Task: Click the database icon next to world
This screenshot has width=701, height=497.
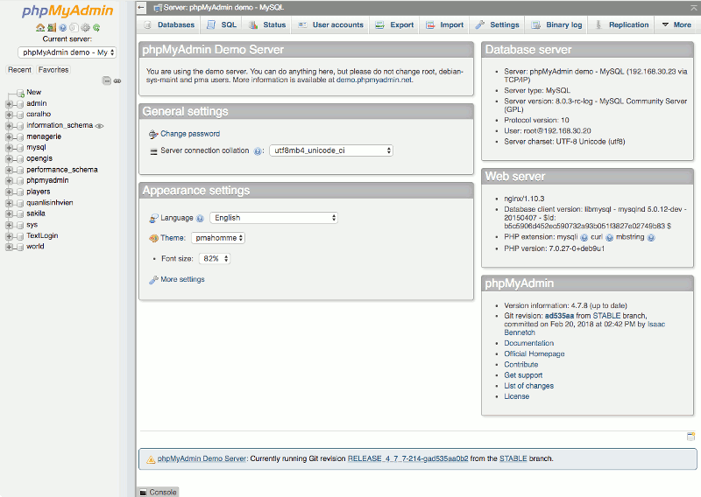Action: (x=19, y=247)
